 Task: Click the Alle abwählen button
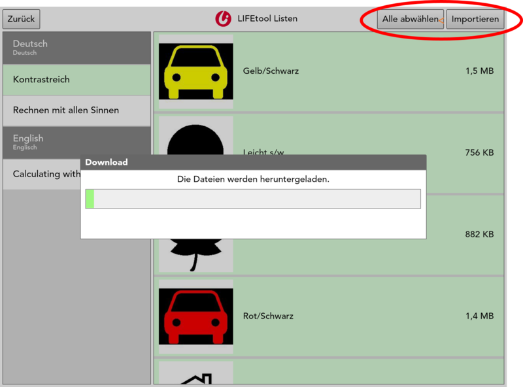pyautogui.click(x=410, y=19)
